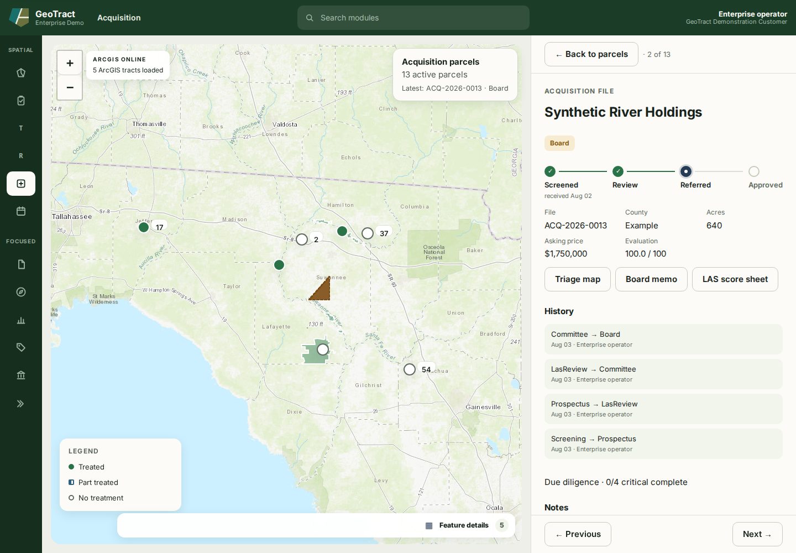Click the green marker near Hamilton
Screen dimensions: 796x553
pos(342,231)
